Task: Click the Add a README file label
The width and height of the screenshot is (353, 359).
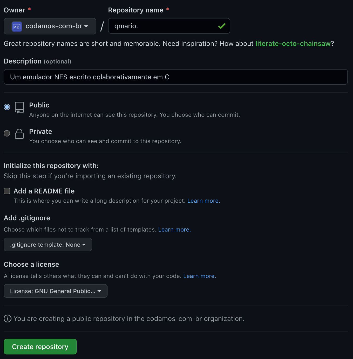Action: (44, 191)
